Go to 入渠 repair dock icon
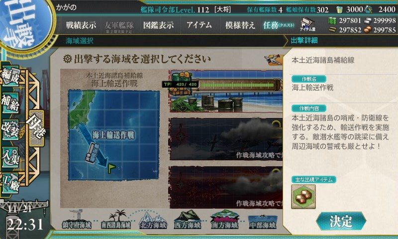This screenshot has width=398, height=239. 10,157
